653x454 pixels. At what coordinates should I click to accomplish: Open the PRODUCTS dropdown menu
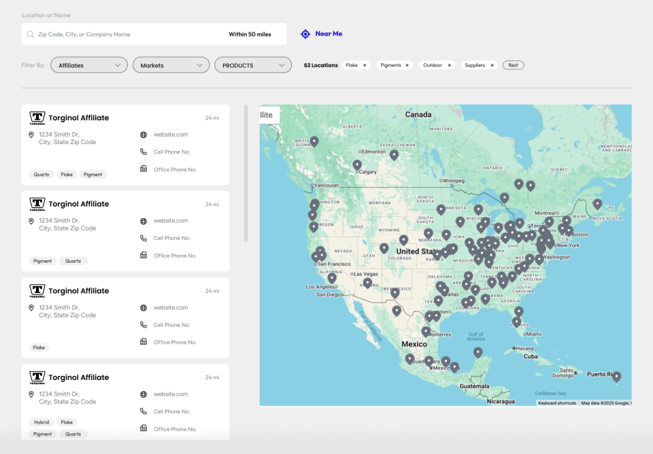253,65
